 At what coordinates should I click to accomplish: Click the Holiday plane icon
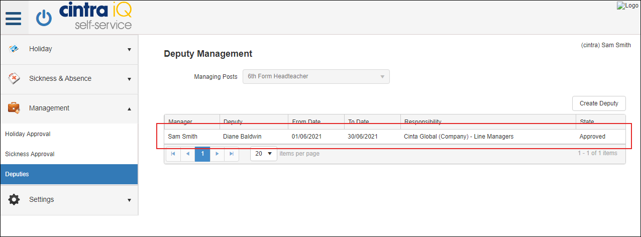pyautogui.click(x=14, y=49)
